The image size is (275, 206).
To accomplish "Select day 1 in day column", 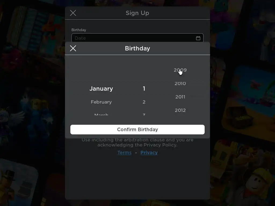I will click(x=144, y=89).
